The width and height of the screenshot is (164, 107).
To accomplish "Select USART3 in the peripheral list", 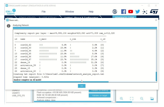I will pos(16,93).
